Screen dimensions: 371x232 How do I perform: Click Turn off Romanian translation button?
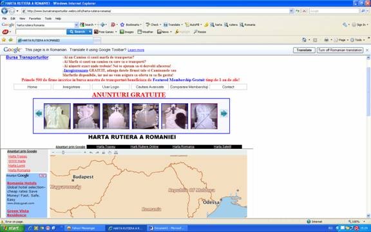click(x=340, y=50)
